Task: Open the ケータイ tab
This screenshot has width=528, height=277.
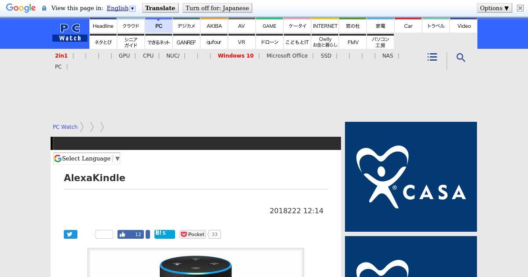Action: [x=297, y=26]
